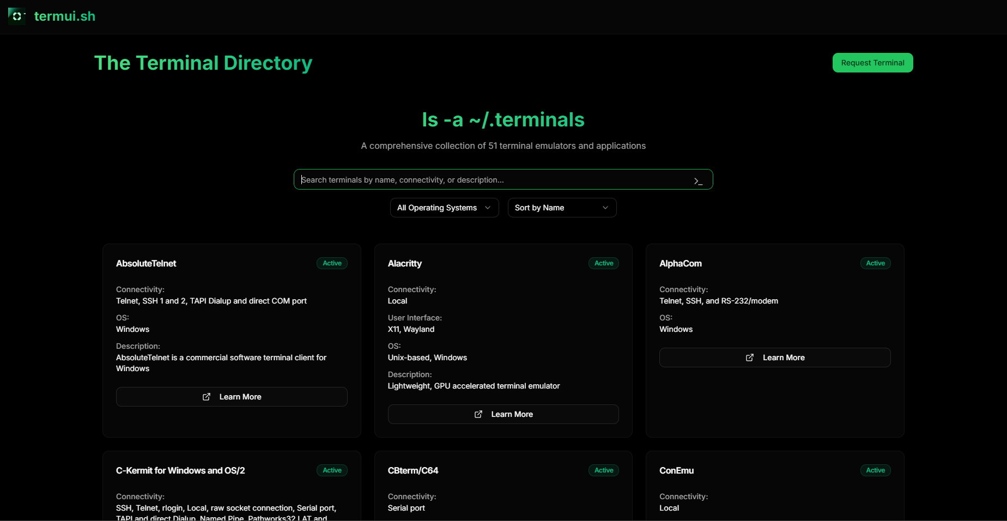This screenshot has height=521, width=1007.
Task: Click the external-link icon on AbsoluteTelnet's Learn More
Action: pyautogui.click(x=207, y=397)
